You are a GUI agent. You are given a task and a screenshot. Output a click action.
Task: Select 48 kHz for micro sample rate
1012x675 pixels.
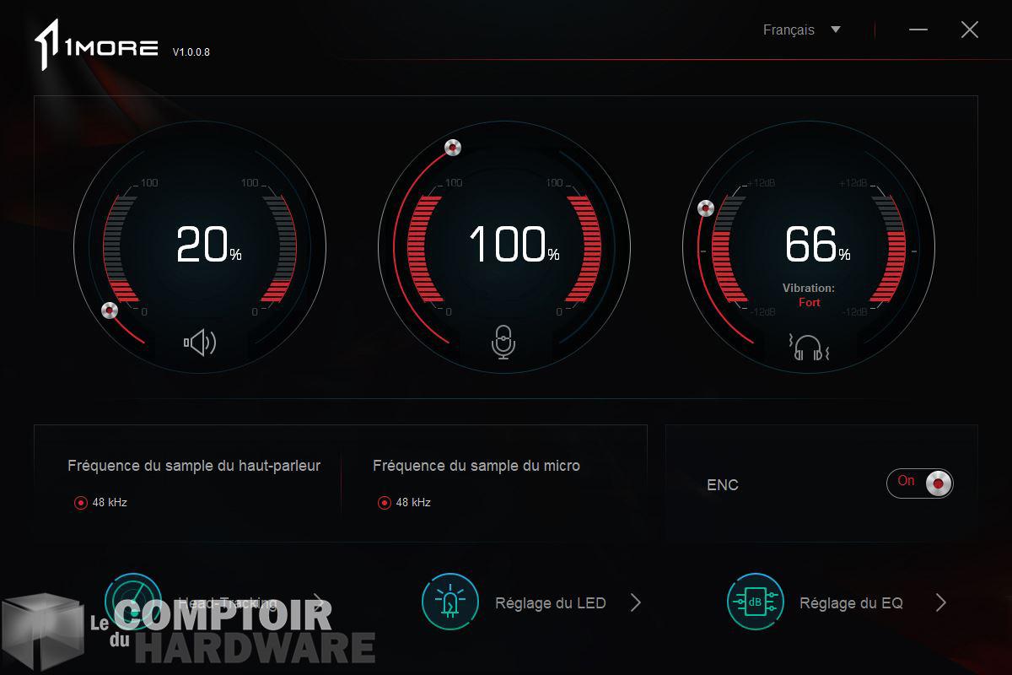click(x=385, y=503)
